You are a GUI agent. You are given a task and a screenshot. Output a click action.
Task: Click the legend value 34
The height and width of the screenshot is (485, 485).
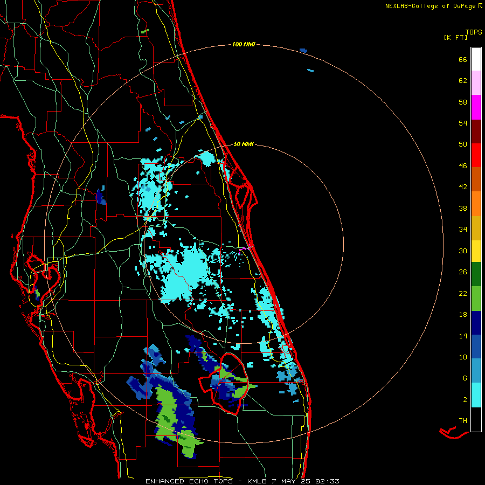click(463, 230)
